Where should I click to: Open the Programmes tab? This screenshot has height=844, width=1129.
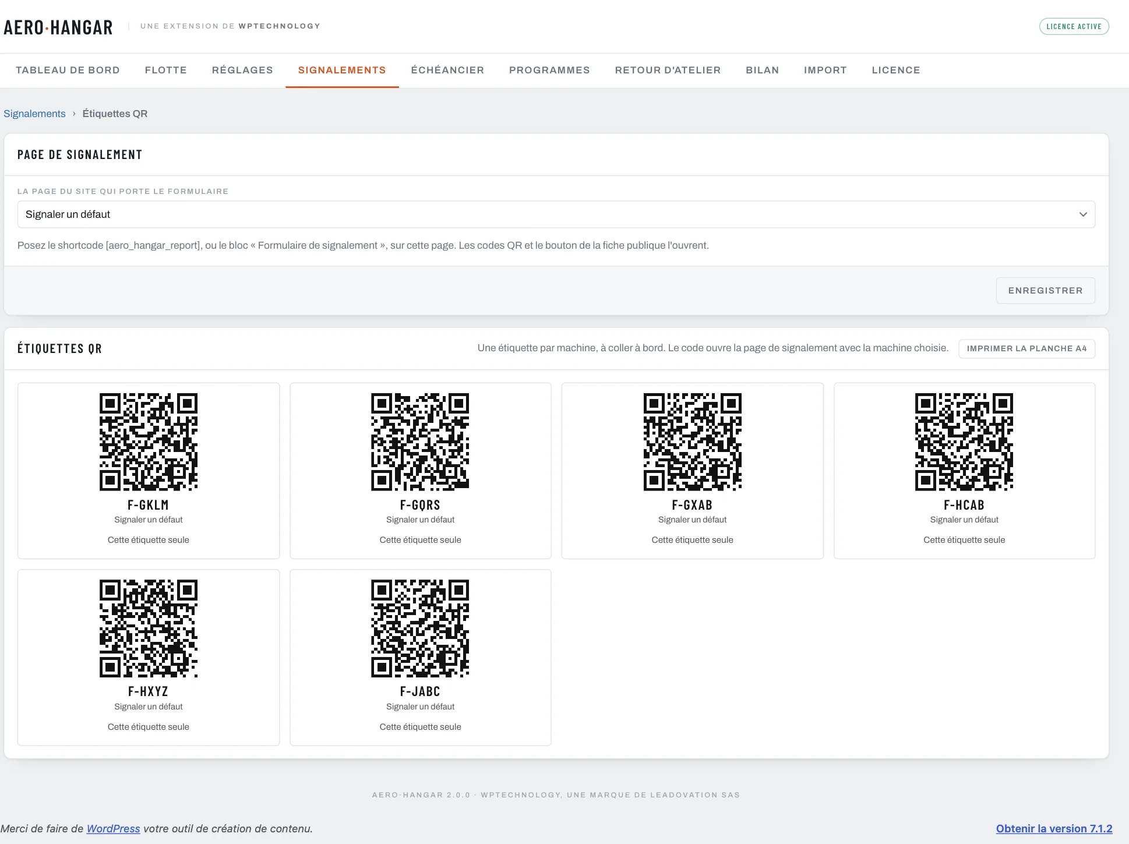pos(549,70)
